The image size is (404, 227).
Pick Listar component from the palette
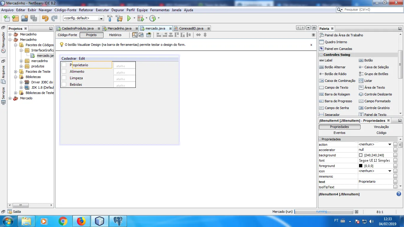[x=366, y=81]
